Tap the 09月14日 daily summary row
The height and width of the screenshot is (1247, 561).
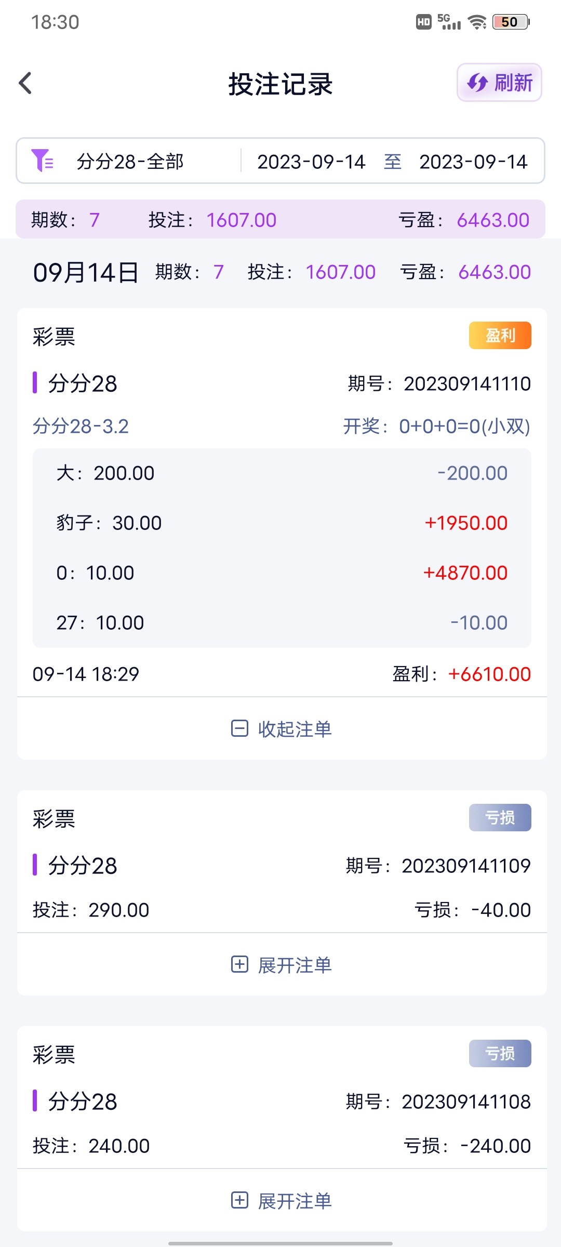pyautogui.click(x=282, y=272)
